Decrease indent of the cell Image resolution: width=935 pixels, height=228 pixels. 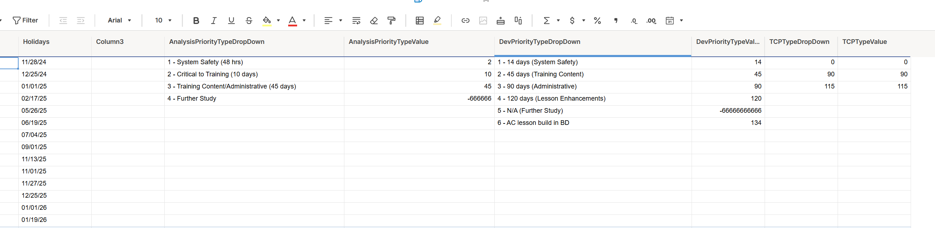pyautogui.click(x=63, y=21)
